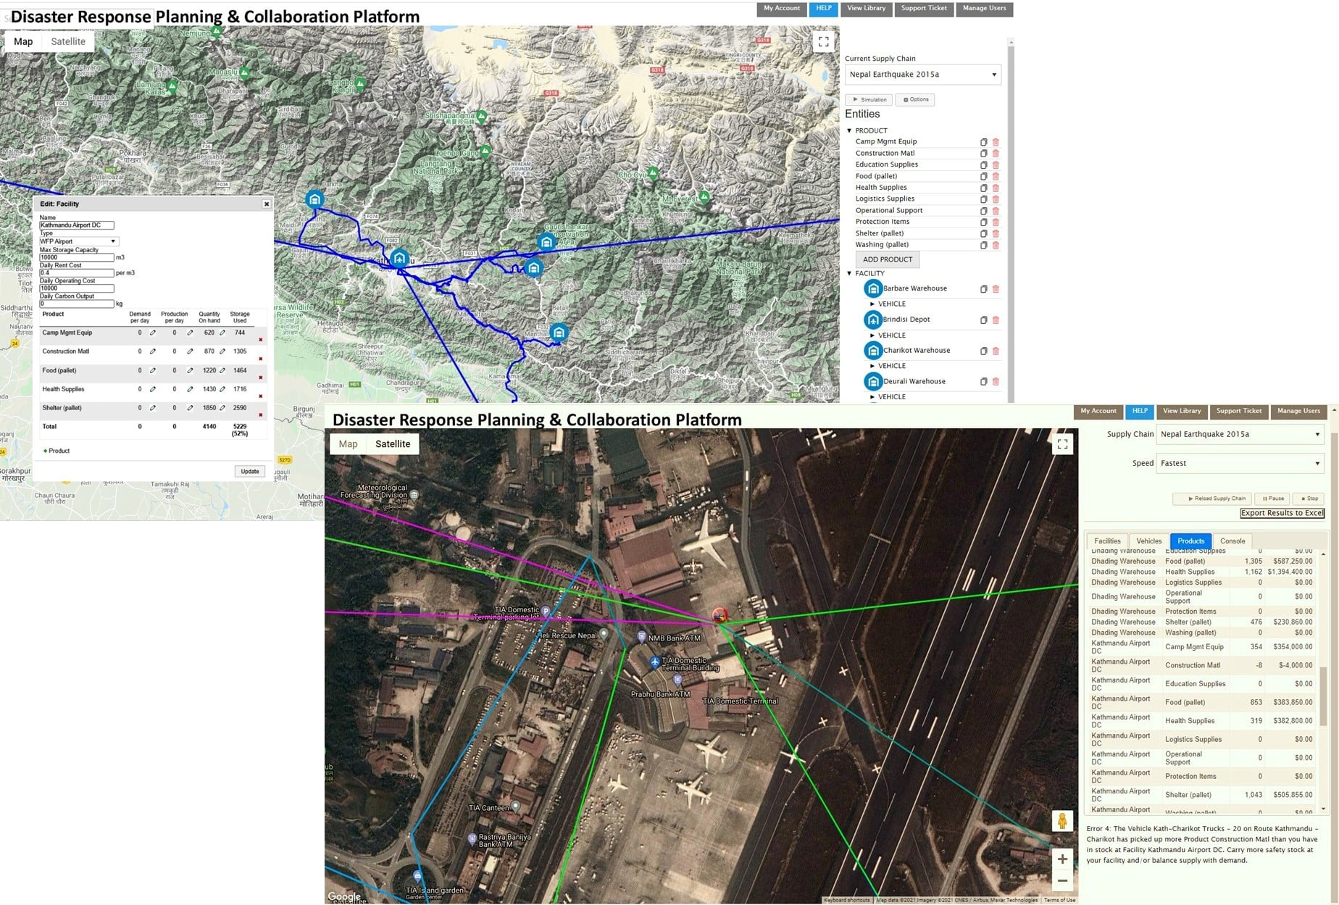
Task: Switch top map to Map view
Action: (23, 41)
